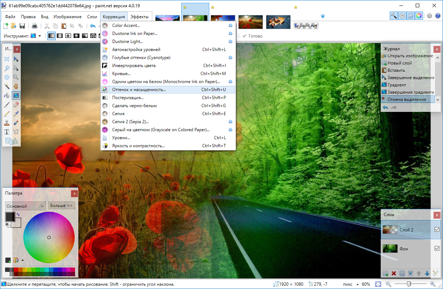Select the Lasso Select tool

(x=7, y=68)
